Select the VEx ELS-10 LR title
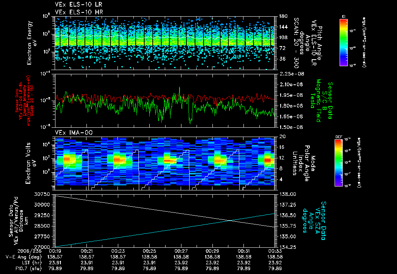This screenshot has width=397, height=274. 78,5
